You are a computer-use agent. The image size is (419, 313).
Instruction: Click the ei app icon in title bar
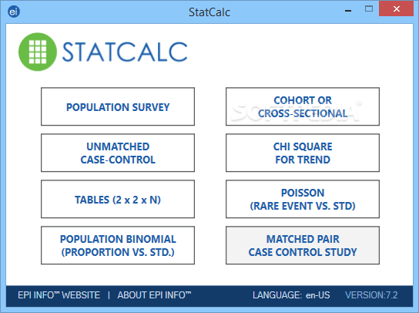[x=14, y=12]
